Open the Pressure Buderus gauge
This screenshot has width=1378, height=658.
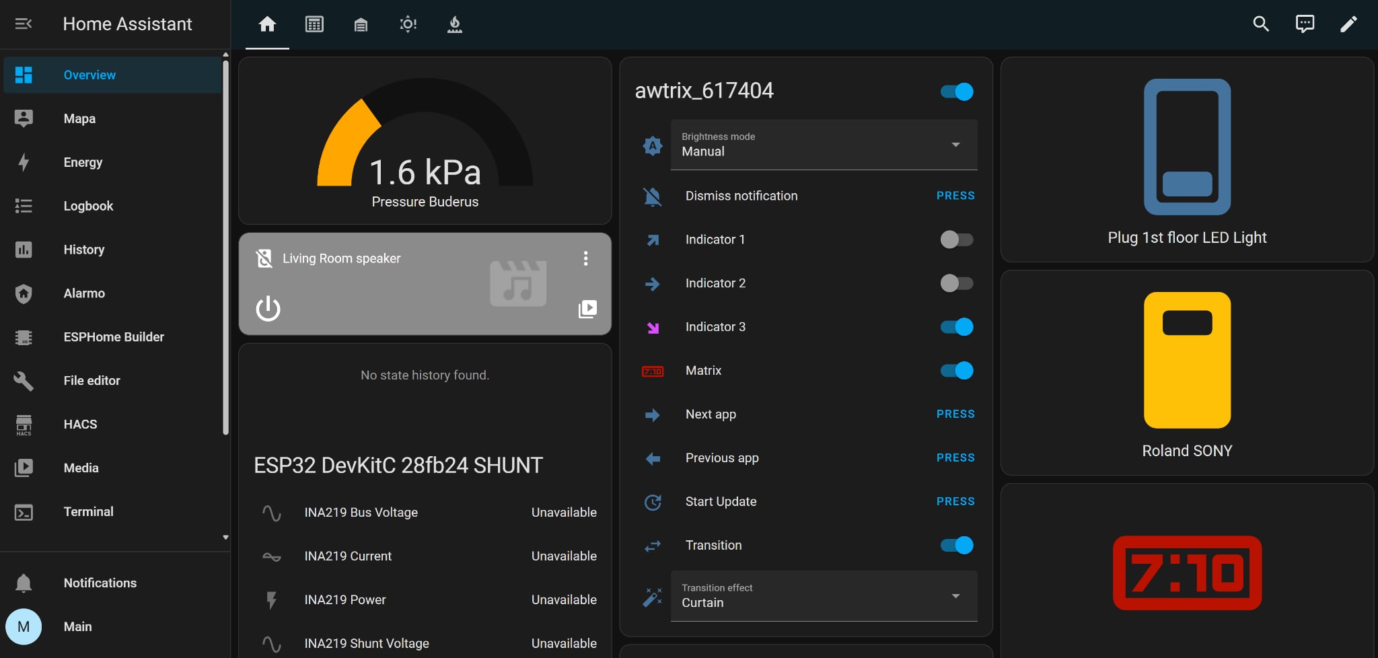425,141
